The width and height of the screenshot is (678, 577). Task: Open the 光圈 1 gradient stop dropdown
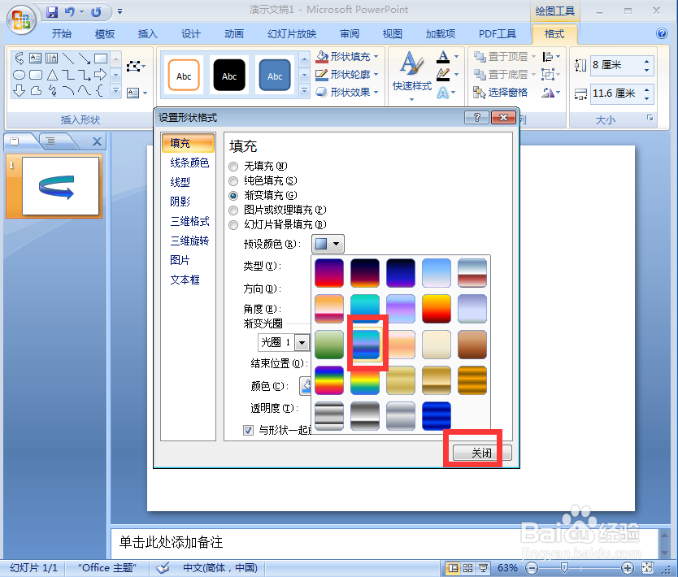point(302,343)
